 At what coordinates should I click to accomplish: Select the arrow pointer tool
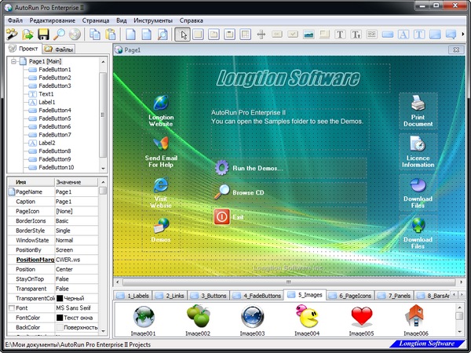(182, 34)
